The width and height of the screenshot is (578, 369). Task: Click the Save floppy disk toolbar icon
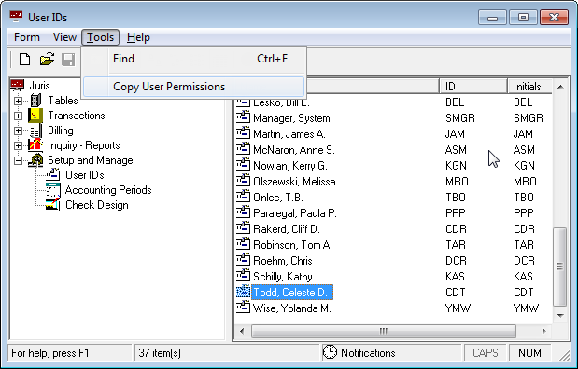pos(68,60)
